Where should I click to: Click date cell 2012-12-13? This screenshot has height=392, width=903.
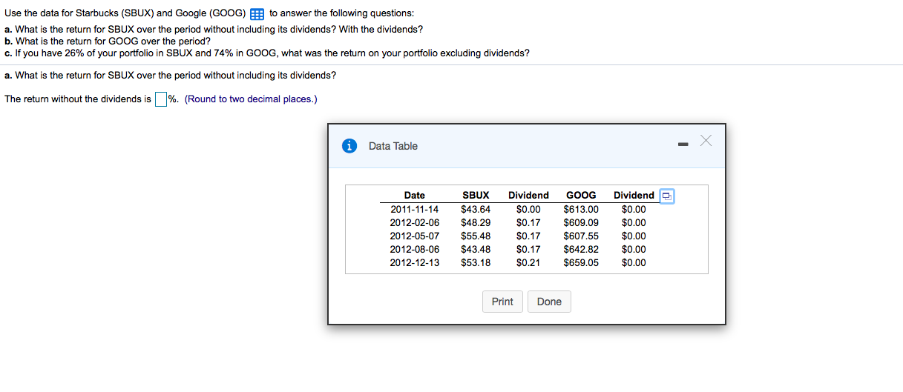click(414, 262)
